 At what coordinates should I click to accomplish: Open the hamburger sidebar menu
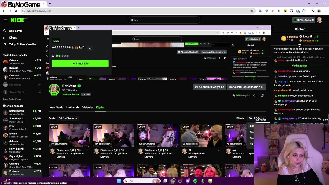5,20
